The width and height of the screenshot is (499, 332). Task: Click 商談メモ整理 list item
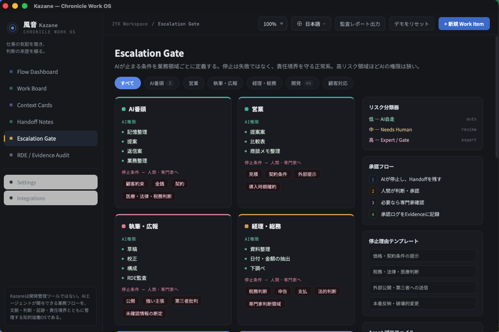265,151
